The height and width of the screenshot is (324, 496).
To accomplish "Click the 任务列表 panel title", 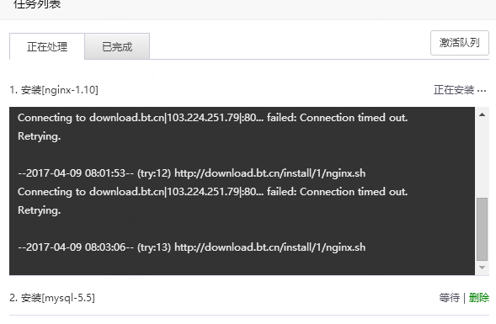I will 37,4.
